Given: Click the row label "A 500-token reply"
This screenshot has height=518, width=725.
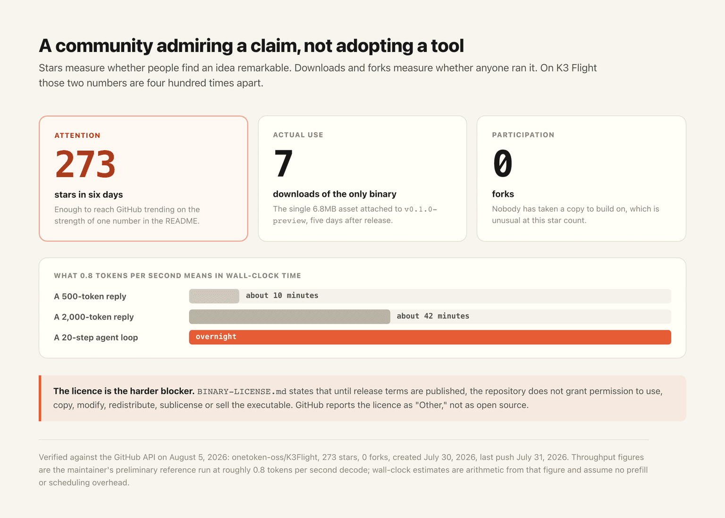Looking at the screenshot, I should [90, 297].
